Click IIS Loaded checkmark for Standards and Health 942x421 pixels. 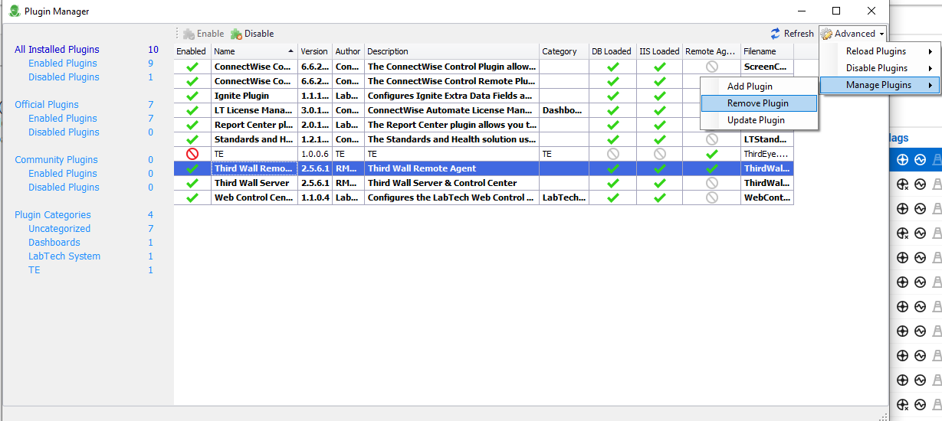(x=659, y=139)
